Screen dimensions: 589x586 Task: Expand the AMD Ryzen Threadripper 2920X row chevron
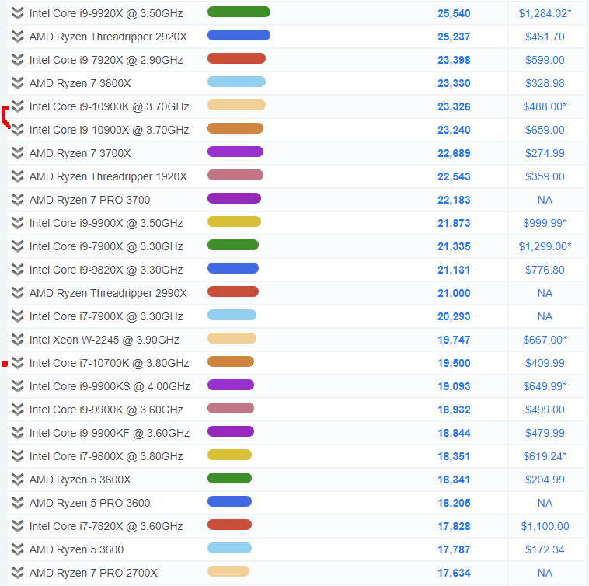point(17,37)
